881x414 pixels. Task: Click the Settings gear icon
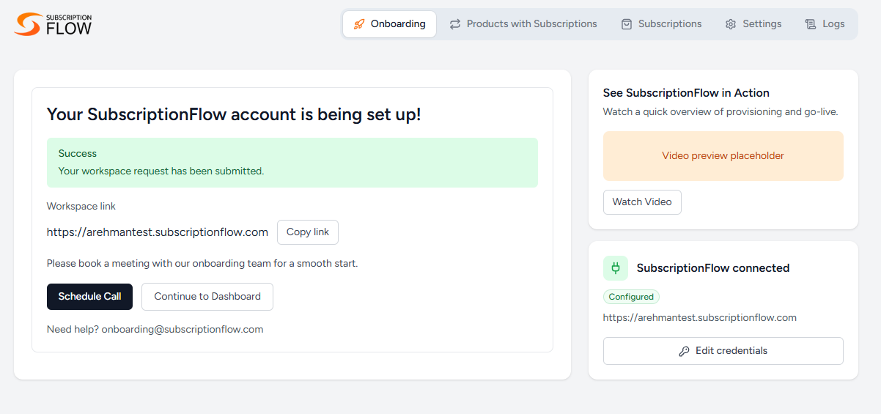click(731, 24)
